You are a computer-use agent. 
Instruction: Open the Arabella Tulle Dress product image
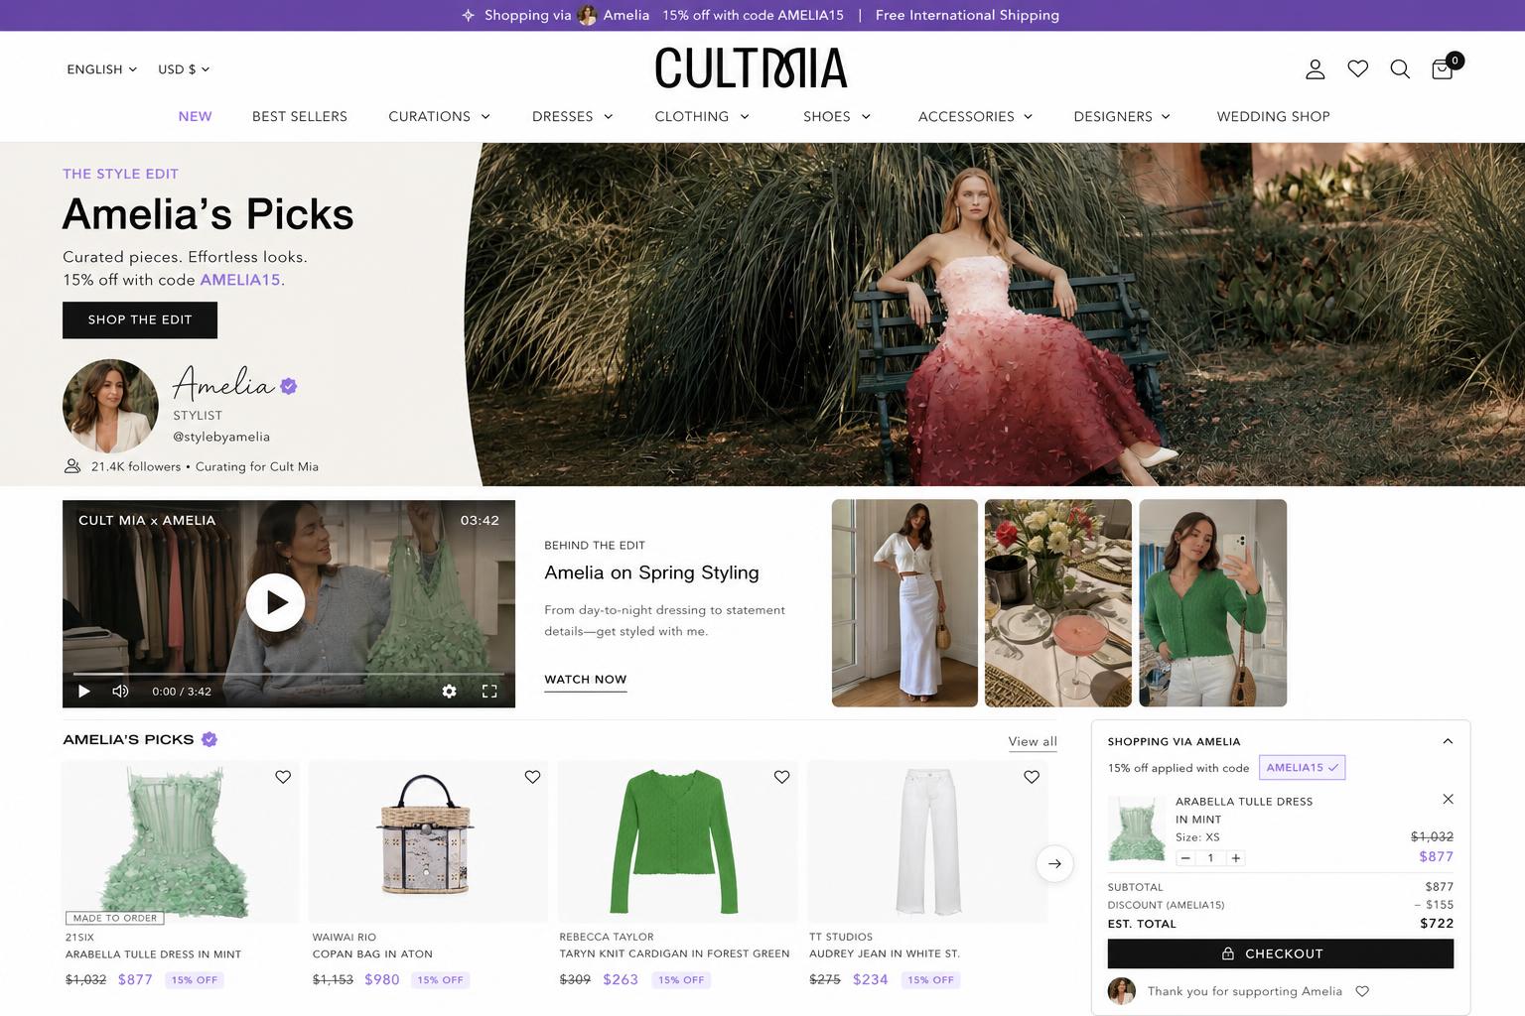pos(180,842)
